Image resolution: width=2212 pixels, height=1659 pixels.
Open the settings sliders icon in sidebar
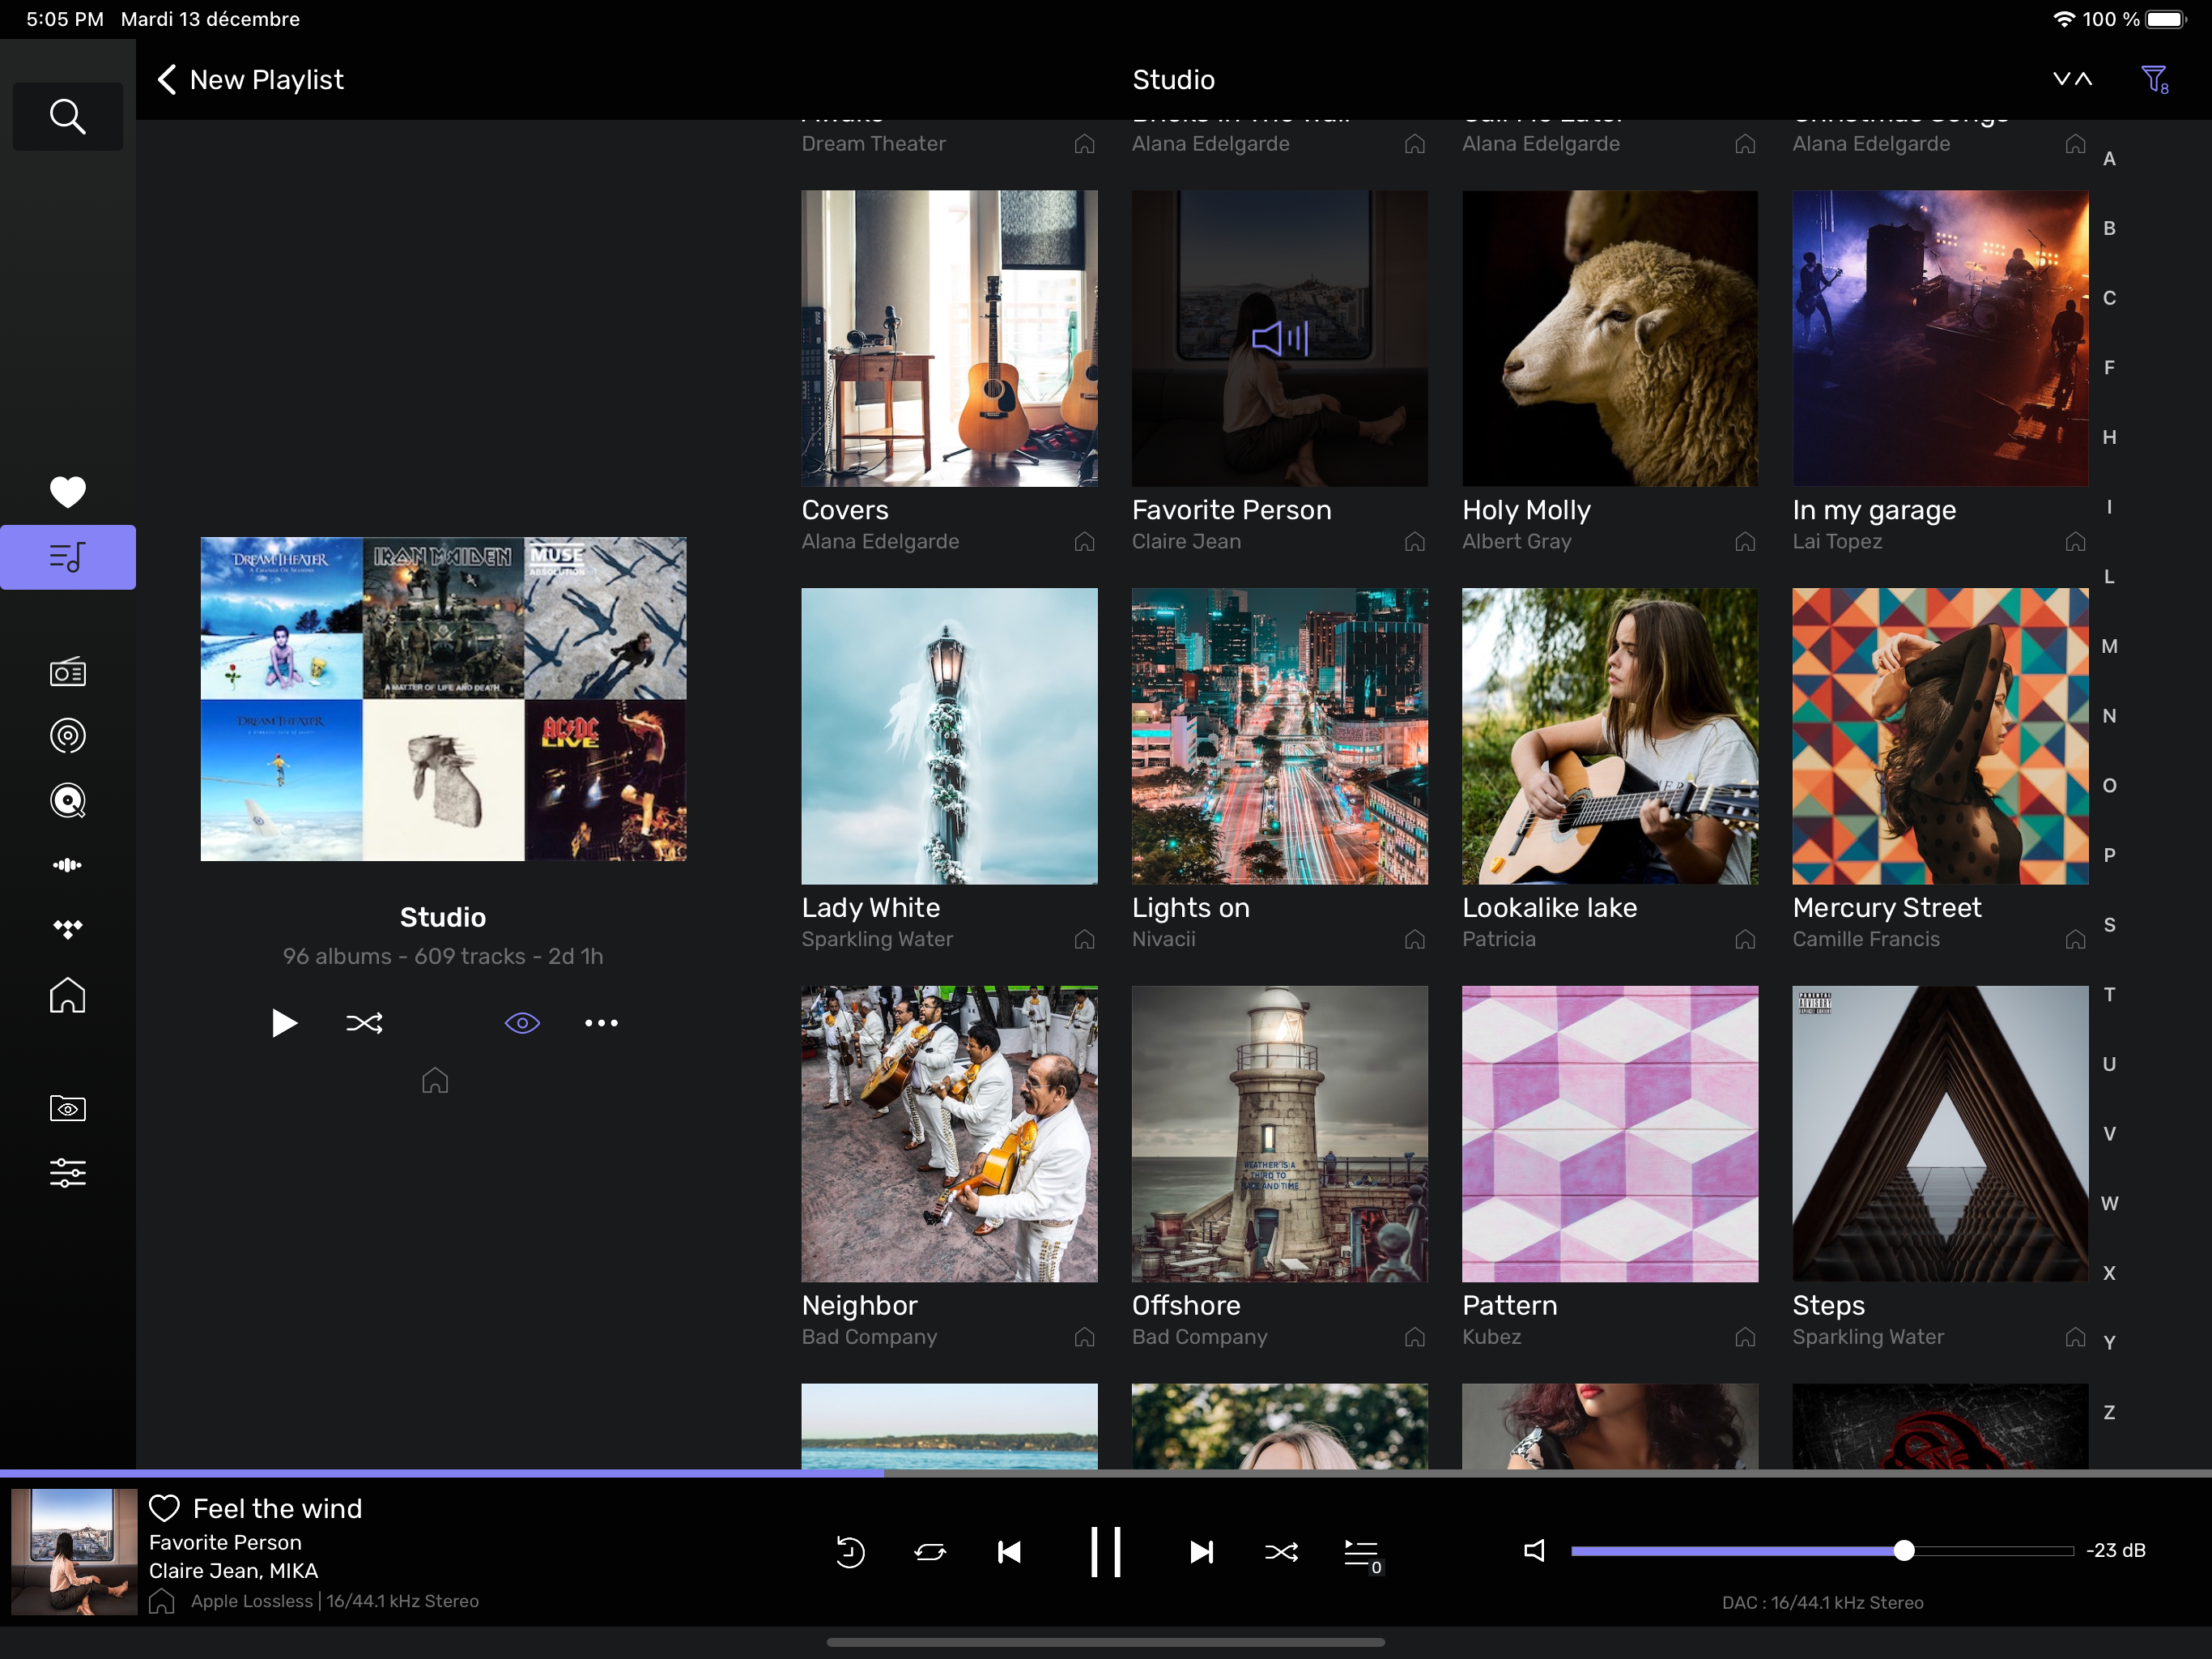click(x=67, y=1173)
